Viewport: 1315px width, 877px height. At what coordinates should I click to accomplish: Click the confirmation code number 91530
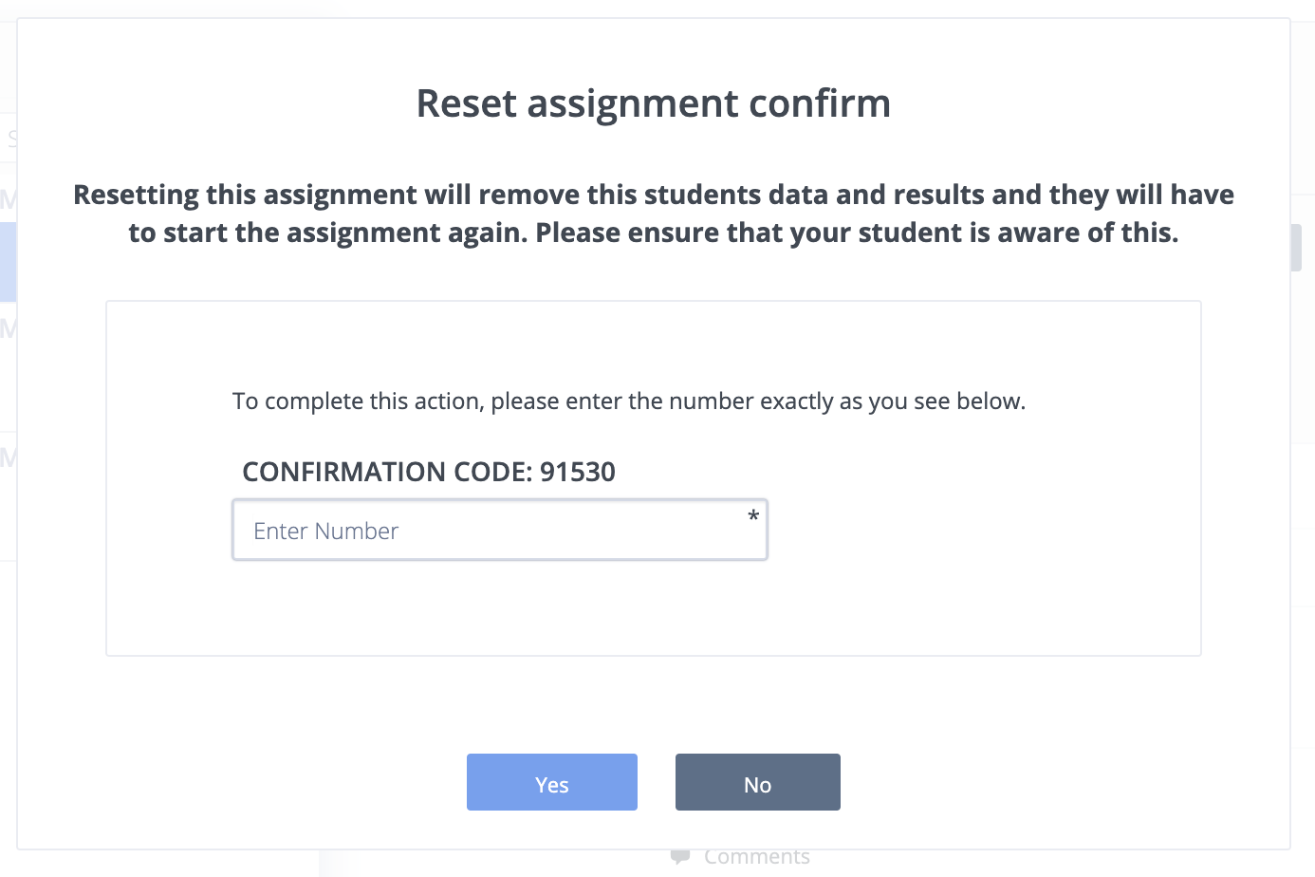click(x=578, y=472)
